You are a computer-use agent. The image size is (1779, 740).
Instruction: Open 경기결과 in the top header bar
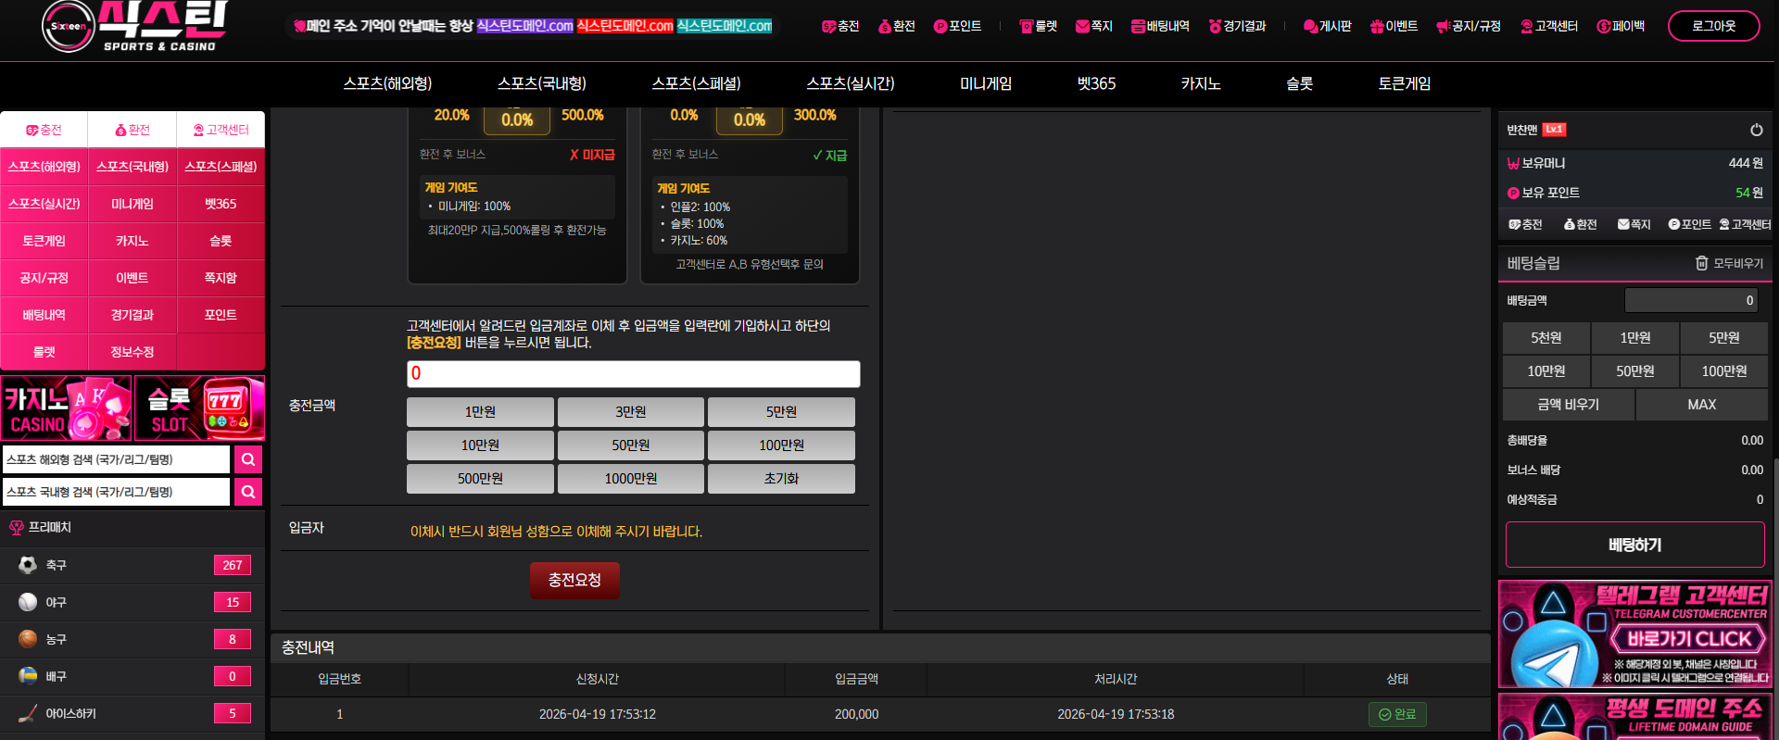(x=1237, y=26)
